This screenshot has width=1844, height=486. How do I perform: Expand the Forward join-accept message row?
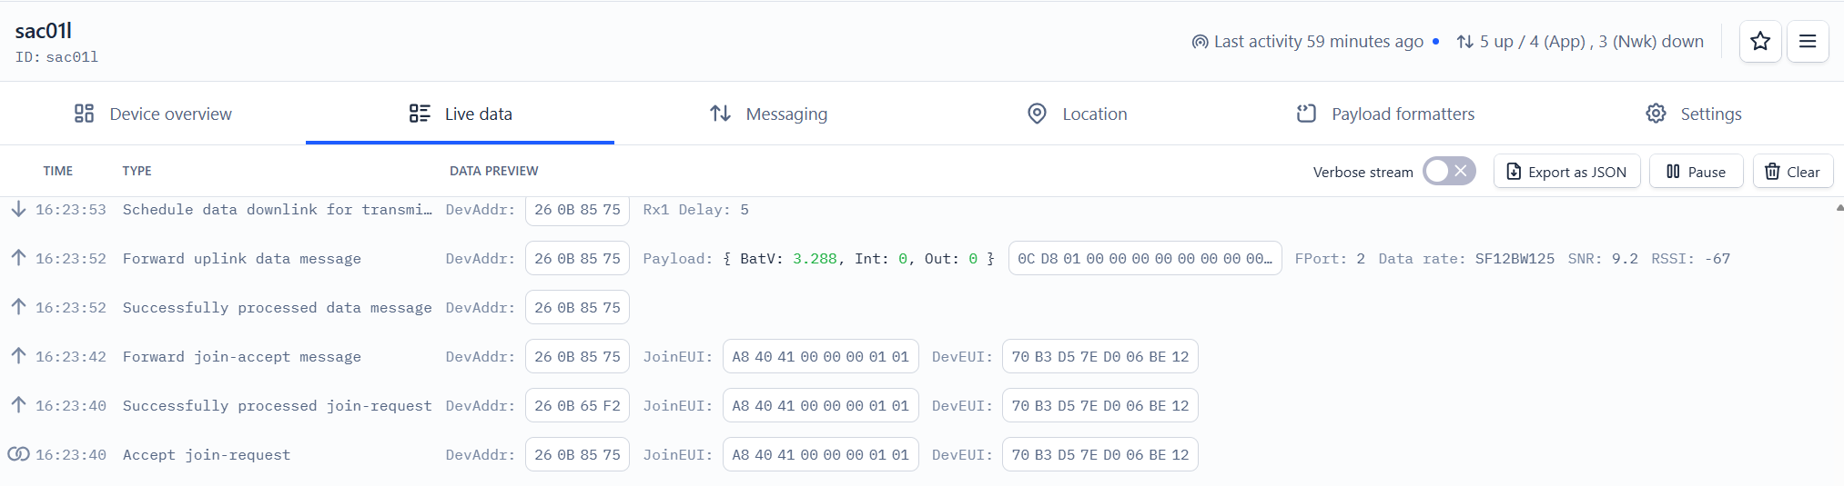coord(917,356)
